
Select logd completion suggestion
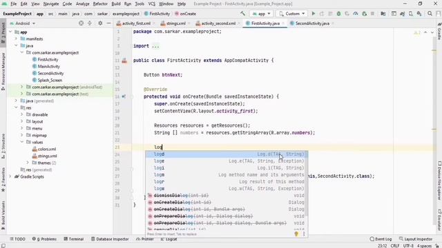[x=227, y=154]
